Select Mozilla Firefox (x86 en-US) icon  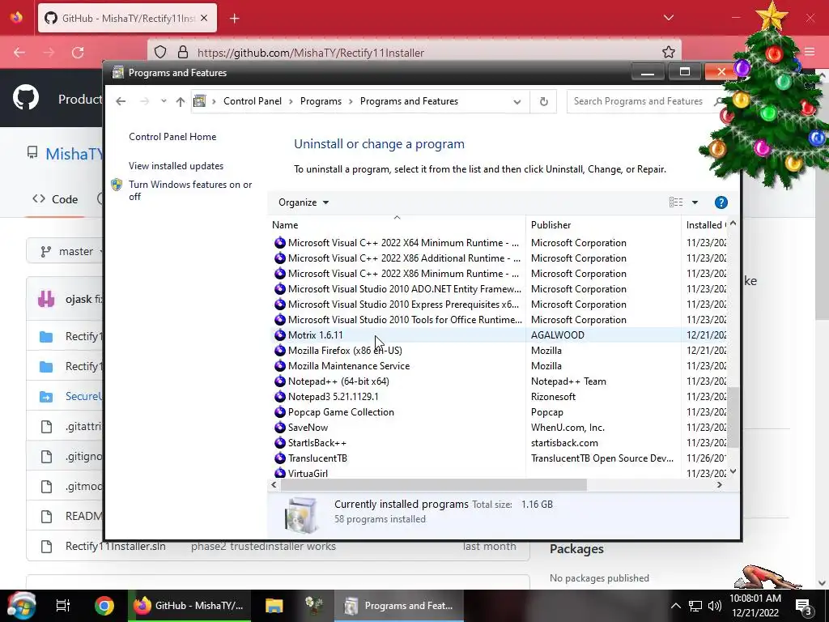279,350
